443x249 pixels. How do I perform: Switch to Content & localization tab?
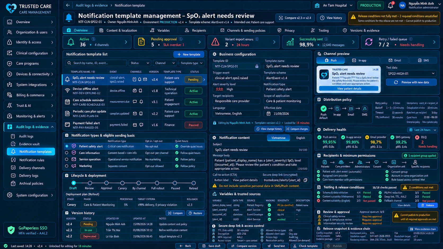118,30
